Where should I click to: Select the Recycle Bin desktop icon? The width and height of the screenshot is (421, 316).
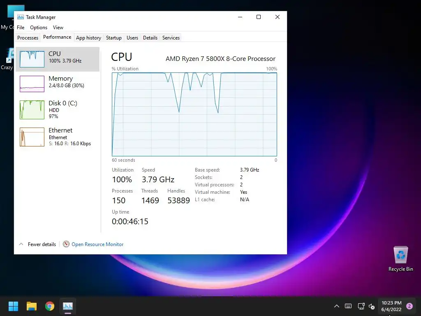coord(400,258)
